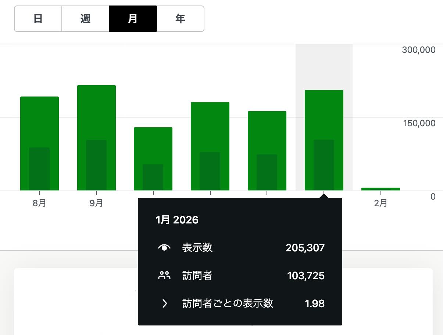
Task: Click the tallest views bar for 9月
Action: point(96,110)
